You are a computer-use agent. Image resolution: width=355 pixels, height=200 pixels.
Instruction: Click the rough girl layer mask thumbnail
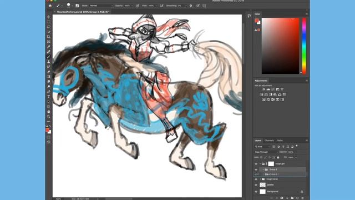pos(271,164)
